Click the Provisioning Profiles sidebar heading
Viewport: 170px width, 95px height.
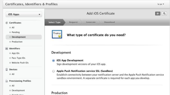(20, 81)
